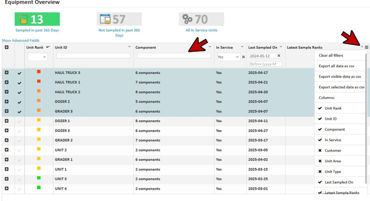Deselect the HAUL TRUCK 1 row checkmark
The height and width of the screenshot is (201, 370).
pyautogui.click(x=20, y=83)
